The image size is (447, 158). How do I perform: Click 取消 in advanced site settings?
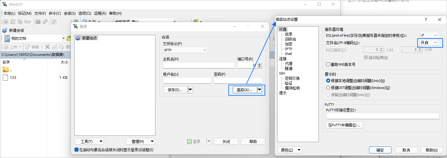[x=406, y=150]
